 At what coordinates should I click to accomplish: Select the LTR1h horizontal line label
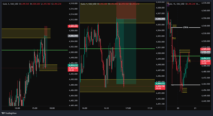pyautogui.click(x=186, y=27)
